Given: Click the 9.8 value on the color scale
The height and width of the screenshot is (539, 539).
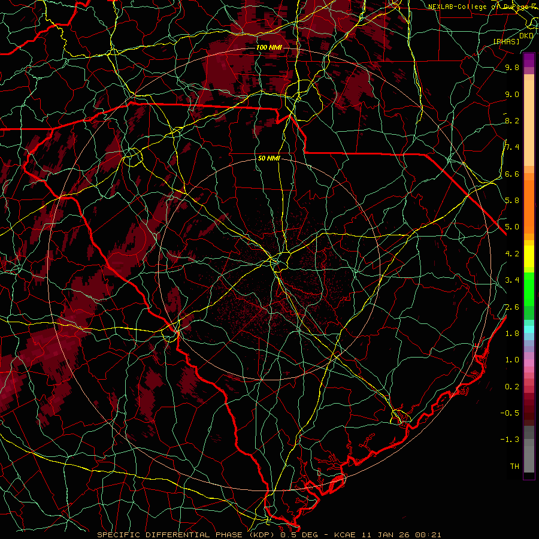Looking at the screenshot, I should pos(512,67).
